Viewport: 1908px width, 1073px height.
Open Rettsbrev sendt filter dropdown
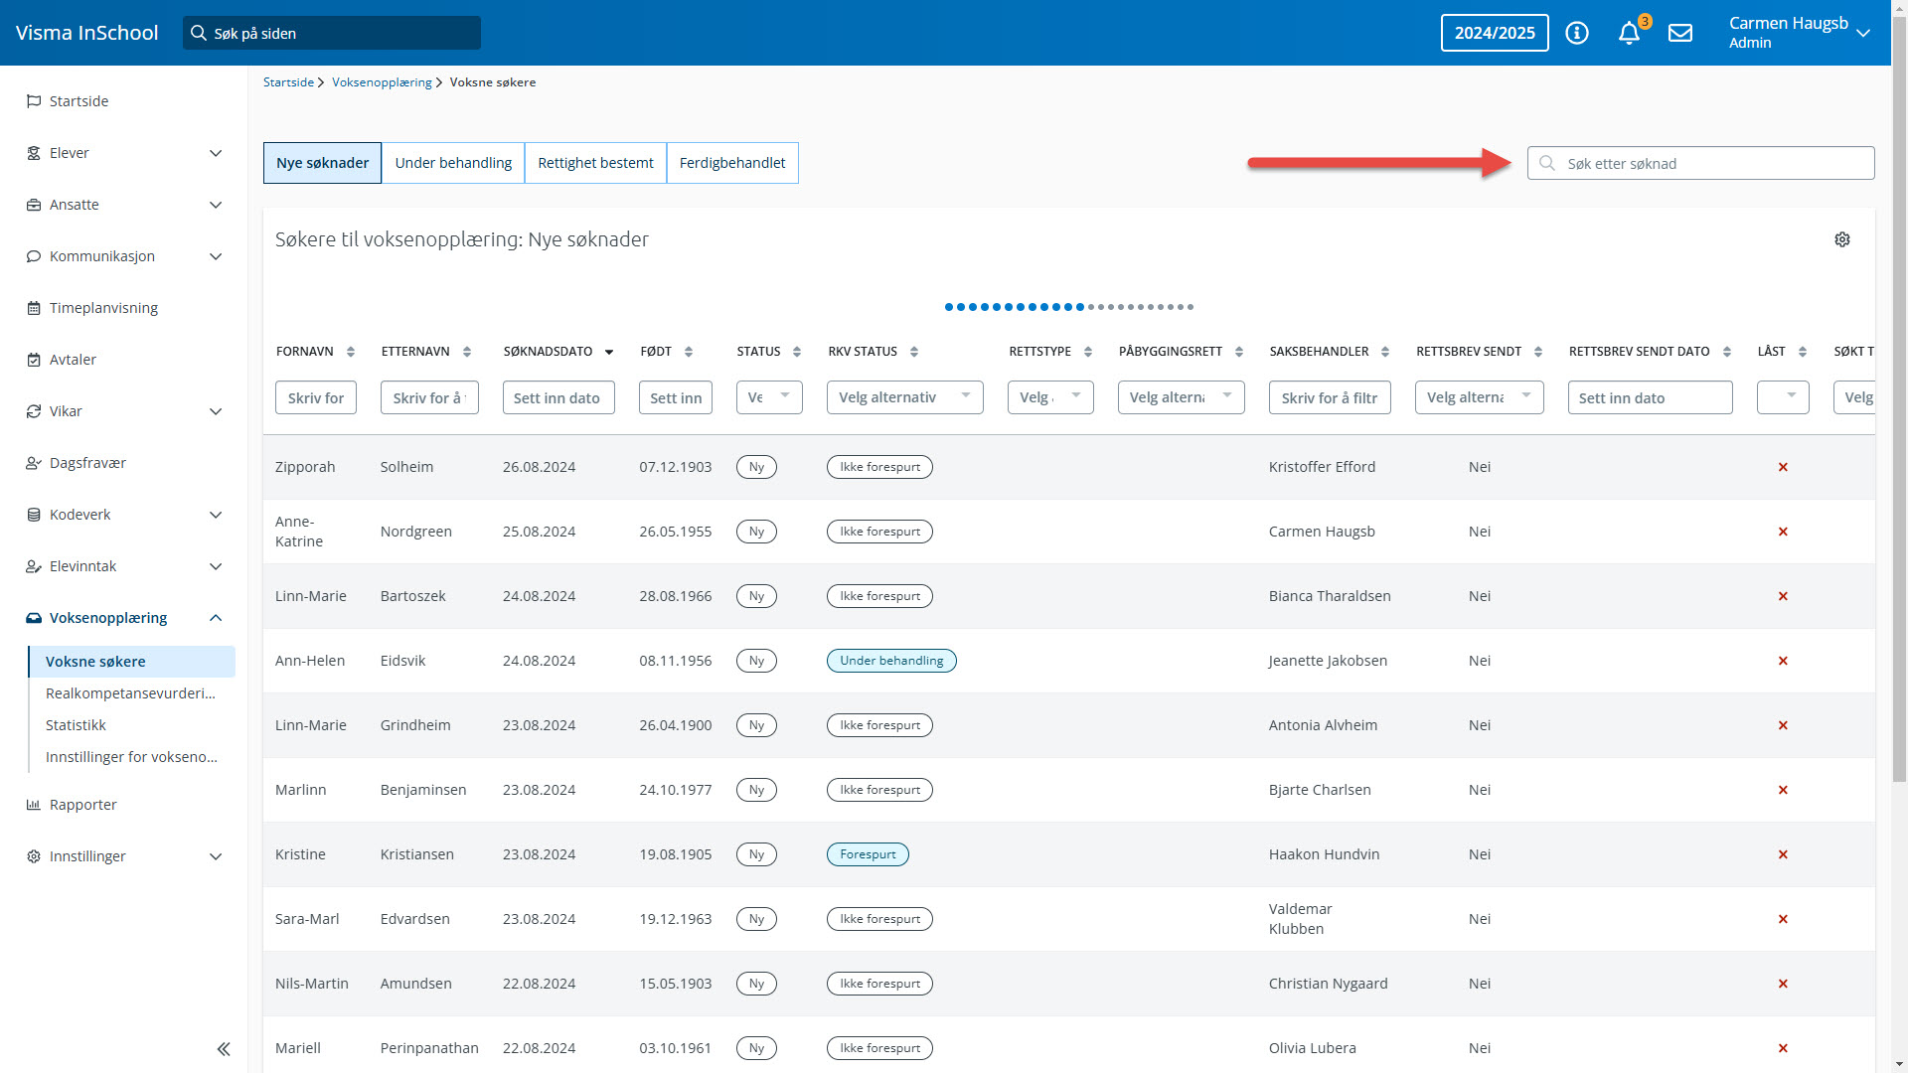pos(1479,397)
